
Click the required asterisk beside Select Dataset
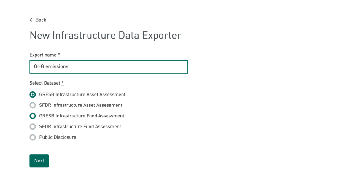(x=63, y=83)
